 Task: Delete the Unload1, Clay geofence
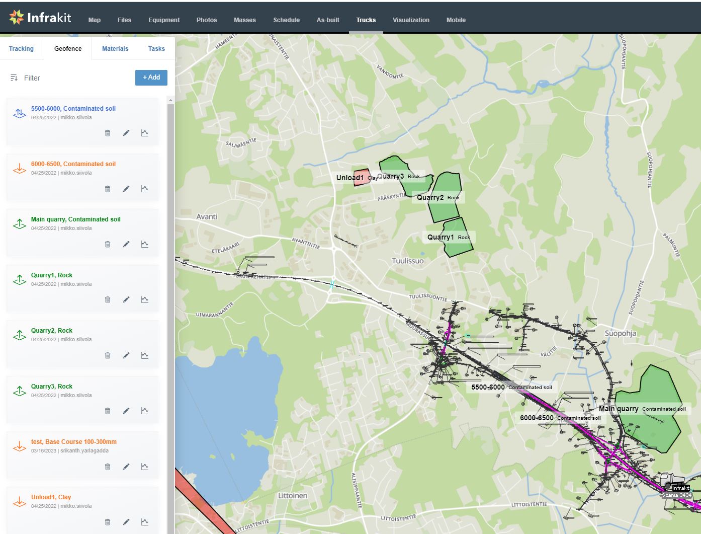coord(108,522)
